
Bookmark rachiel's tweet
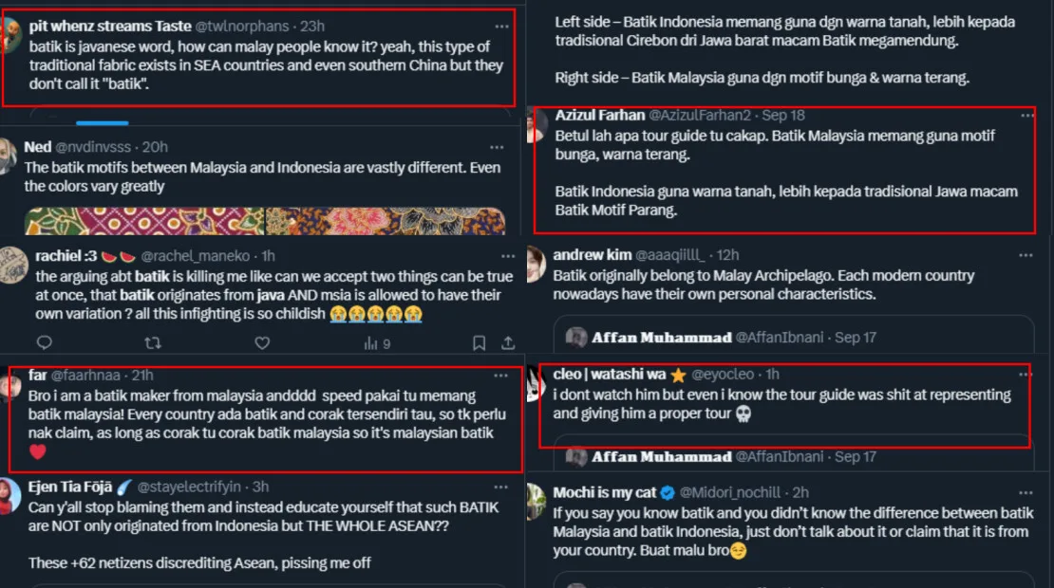click(x=479, y=343)
